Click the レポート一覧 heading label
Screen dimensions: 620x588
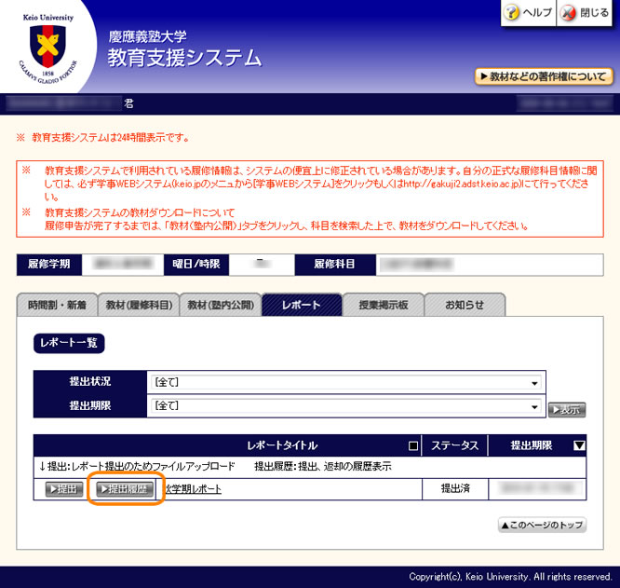pyautogui.click(x=68, y=343)
